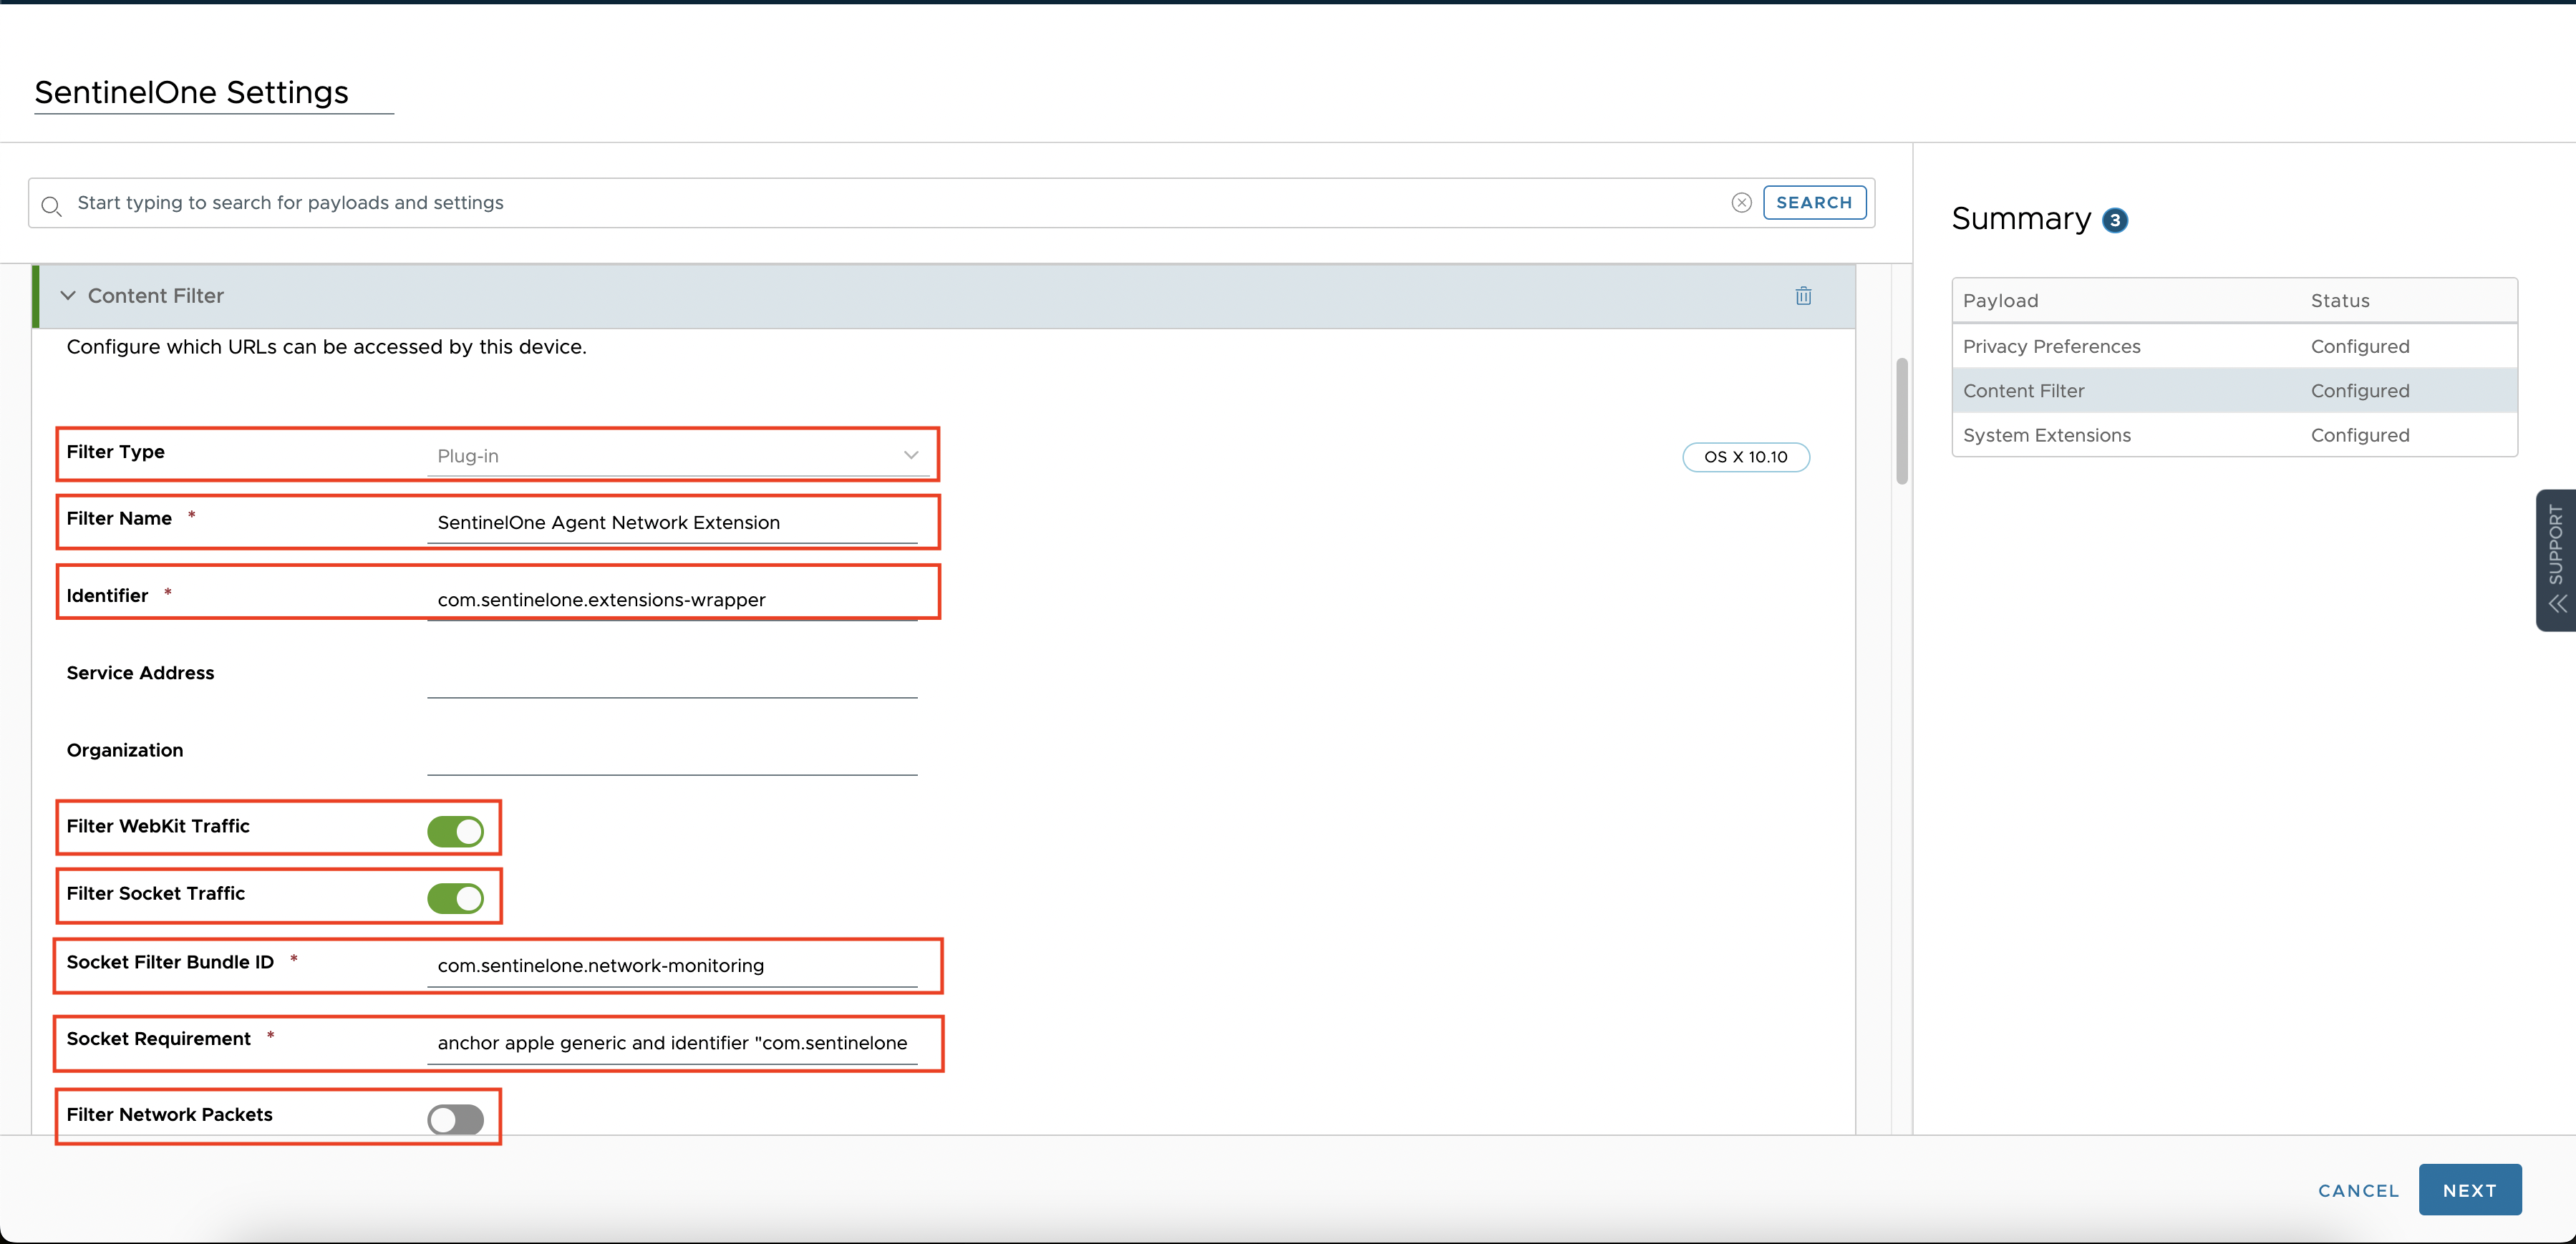
Task: Click the OS X 10.10 badge
Action: (1745, 457)
